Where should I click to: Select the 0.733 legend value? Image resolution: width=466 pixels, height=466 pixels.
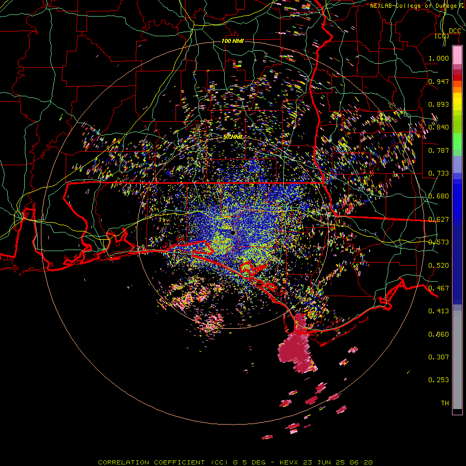pos(439,173)
